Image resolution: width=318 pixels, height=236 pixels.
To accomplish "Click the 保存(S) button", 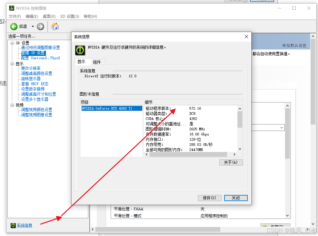I will click(210, 198).
